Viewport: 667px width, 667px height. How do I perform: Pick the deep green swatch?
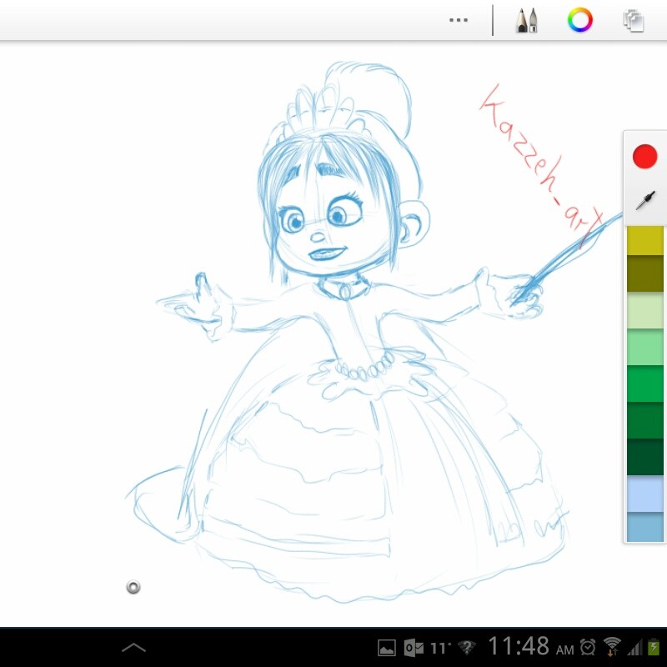coord(645,420)
